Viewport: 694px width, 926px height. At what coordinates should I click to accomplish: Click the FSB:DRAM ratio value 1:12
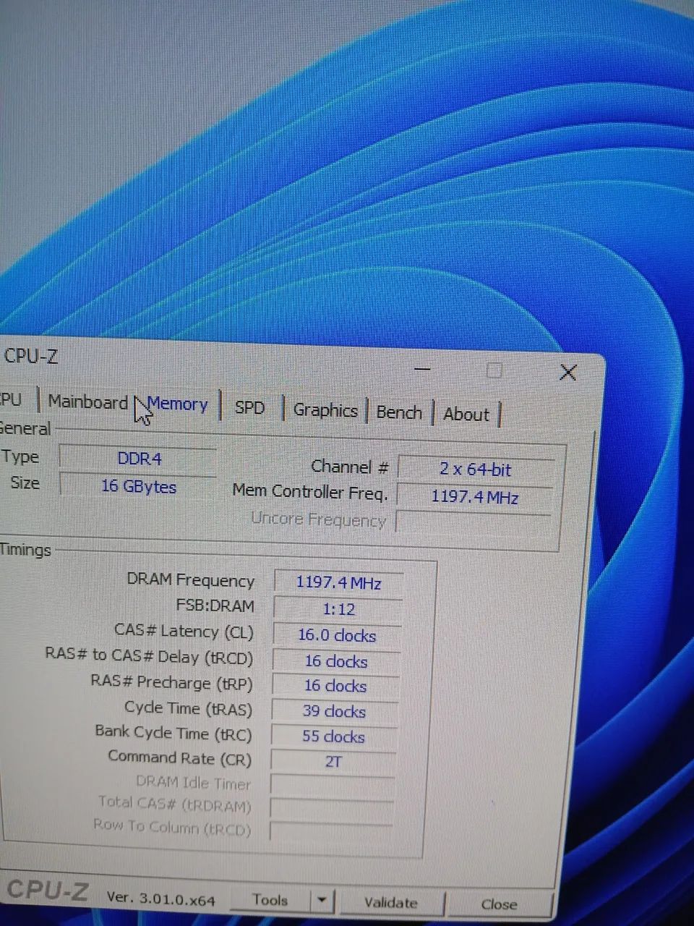tap(338, 609)
